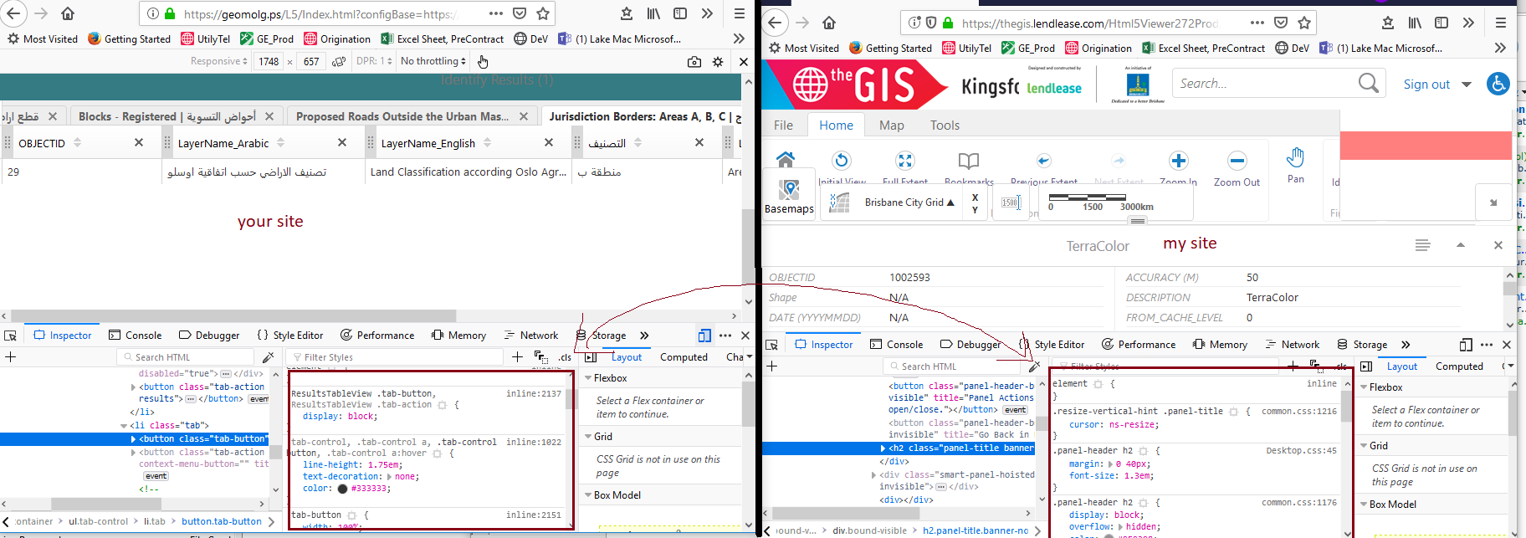
Task: Toggle touch simulation hand icon
Action: [x=483, y=61]
